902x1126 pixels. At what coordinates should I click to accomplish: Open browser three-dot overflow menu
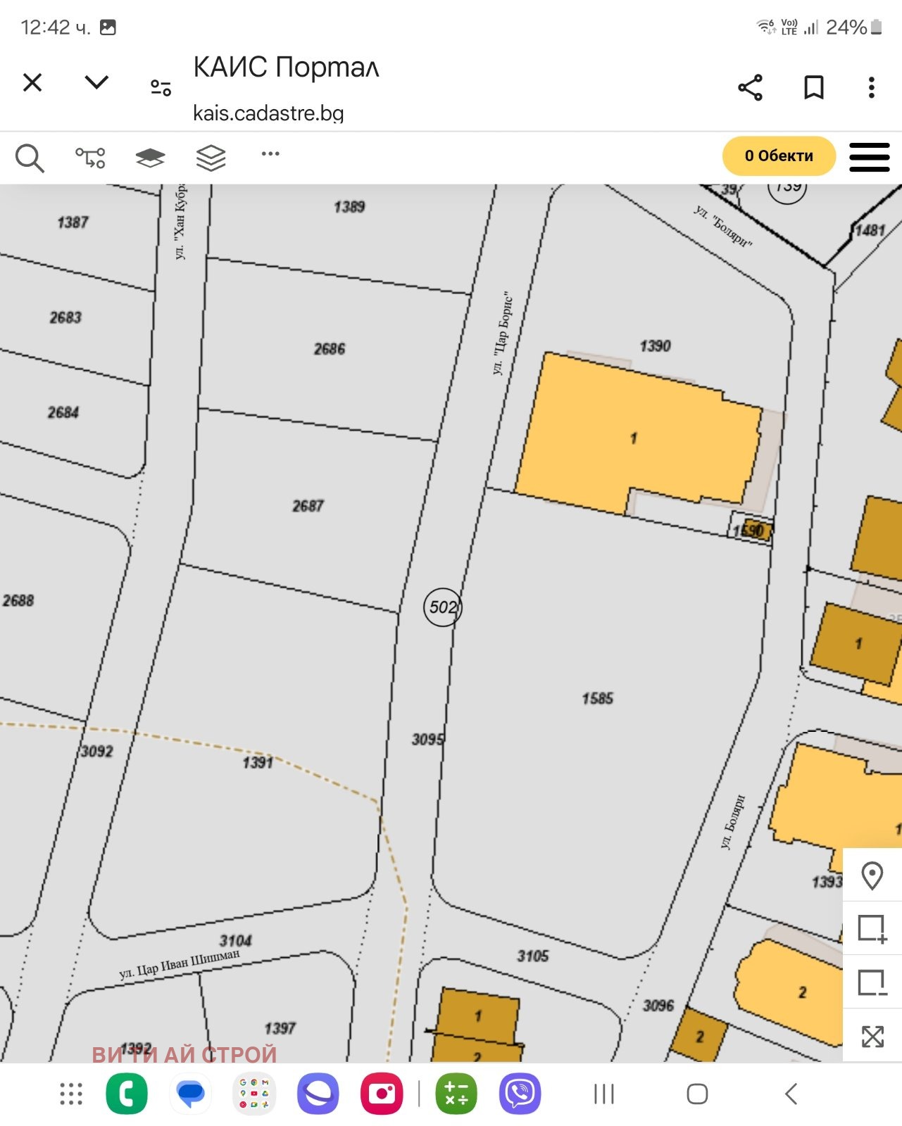click(872, 87)
